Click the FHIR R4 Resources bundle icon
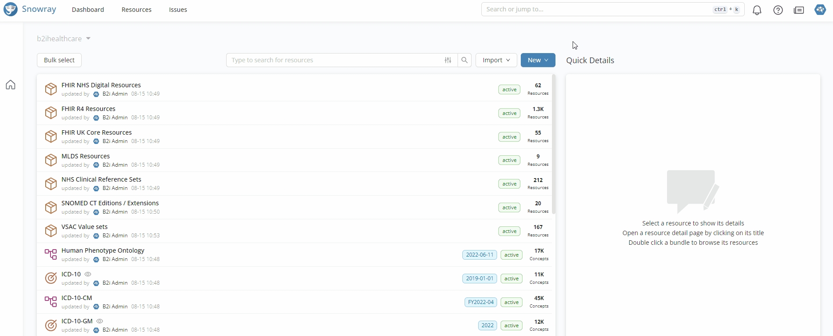The image size is (833, 336). [51, 113]
